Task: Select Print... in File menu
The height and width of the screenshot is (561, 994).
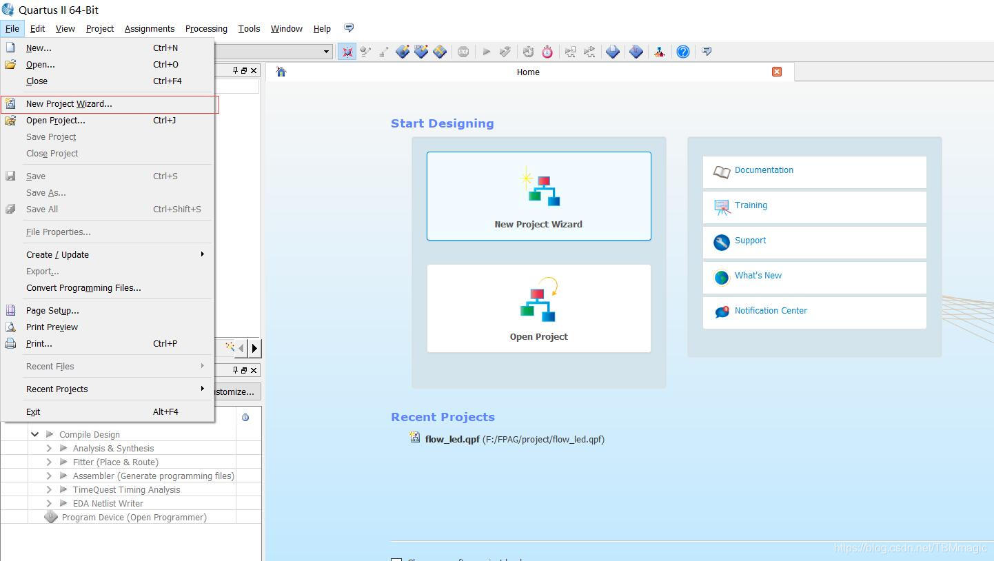Action: coord(108,343)
